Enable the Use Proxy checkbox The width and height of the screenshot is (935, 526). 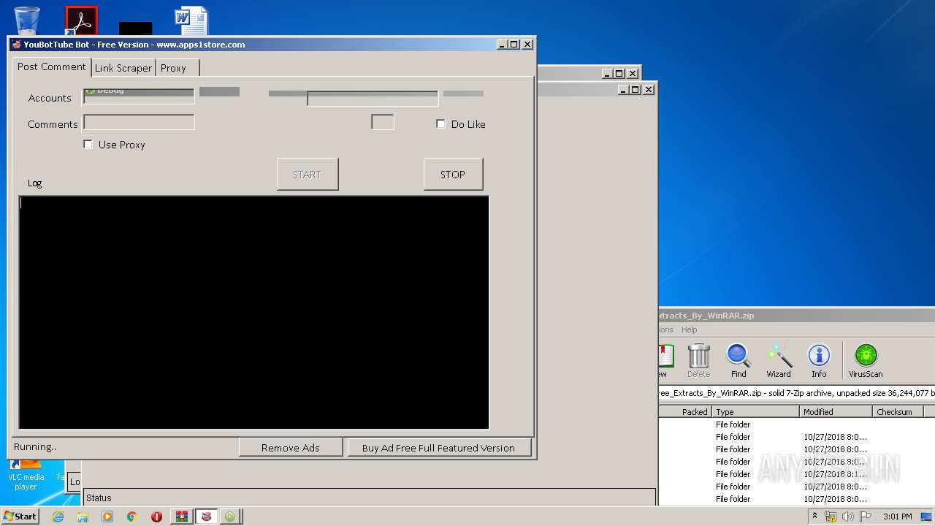coord(88,145)
